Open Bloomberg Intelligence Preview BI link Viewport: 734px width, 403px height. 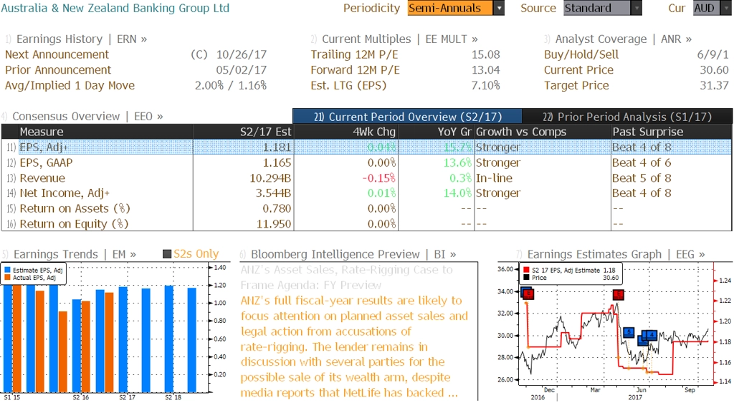point(353,254)
